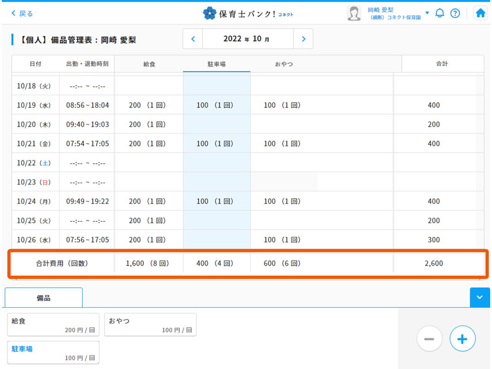
Task: Choose the 駐車場 100円 item button
Action: pos(53,353)
